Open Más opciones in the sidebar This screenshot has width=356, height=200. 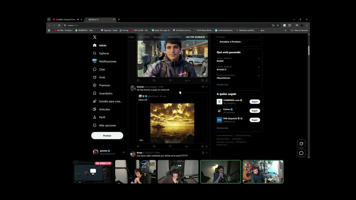click(104, 126)
